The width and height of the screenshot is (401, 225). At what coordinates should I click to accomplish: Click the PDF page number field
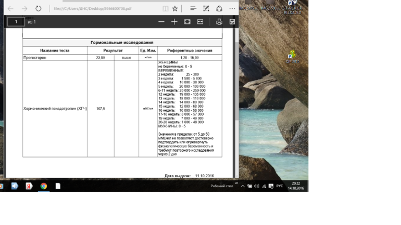coord(16,22)
